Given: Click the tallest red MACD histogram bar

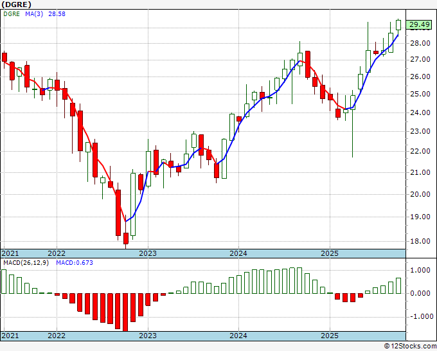Looking at the screenshot, I should 125,312.
